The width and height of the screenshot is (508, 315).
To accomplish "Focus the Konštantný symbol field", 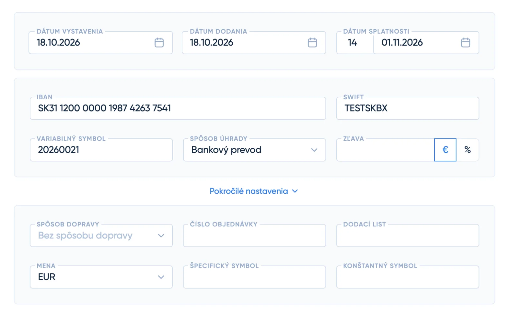I will point(408,277).
